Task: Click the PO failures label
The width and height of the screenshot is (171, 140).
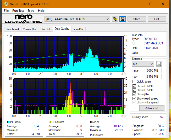Action: pyautogui.click(x=97, y=135)
